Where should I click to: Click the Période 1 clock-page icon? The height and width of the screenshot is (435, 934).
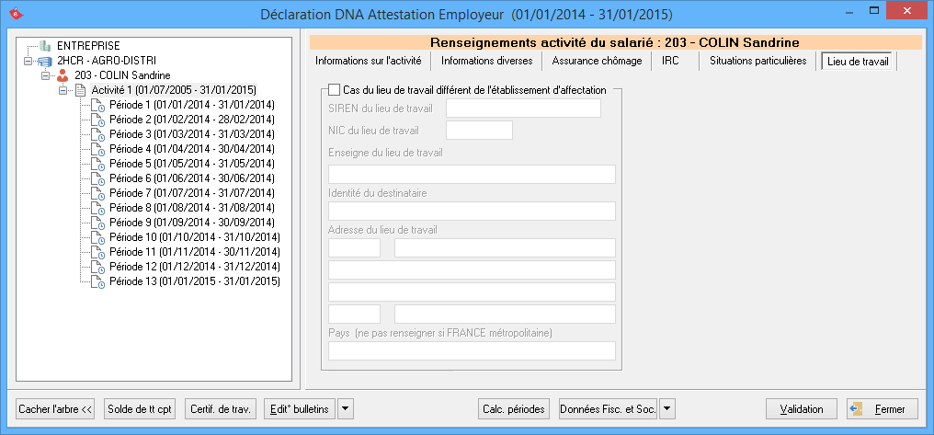[x=98, y=105]
